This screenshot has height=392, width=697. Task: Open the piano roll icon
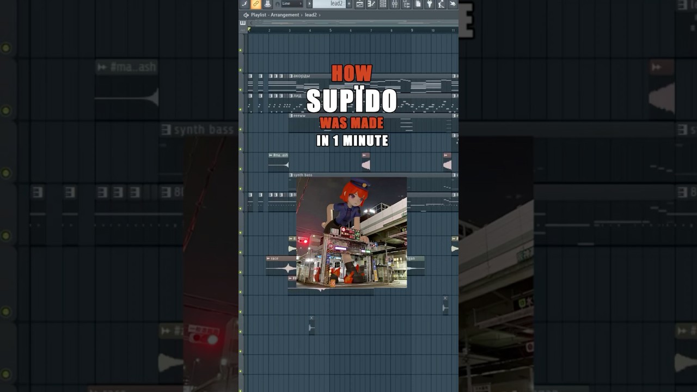coord(371,4)
